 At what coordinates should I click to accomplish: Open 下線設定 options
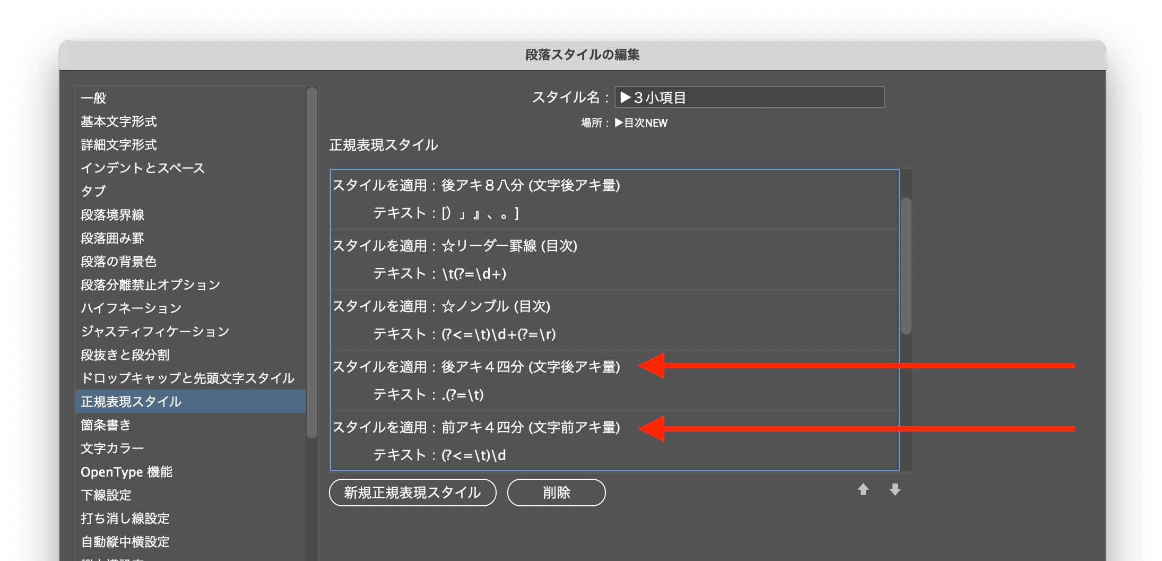pyautogui.click(x=106, y=495)
